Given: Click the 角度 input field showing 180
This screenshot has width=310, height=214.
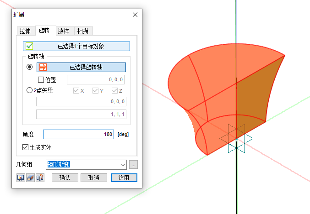Looking at the screenshot, I should click(78, 135).
